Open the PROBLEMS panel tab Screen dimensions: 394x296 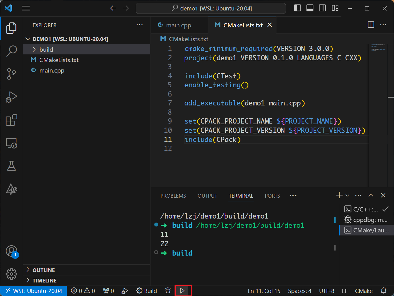[x=173, y=196]
